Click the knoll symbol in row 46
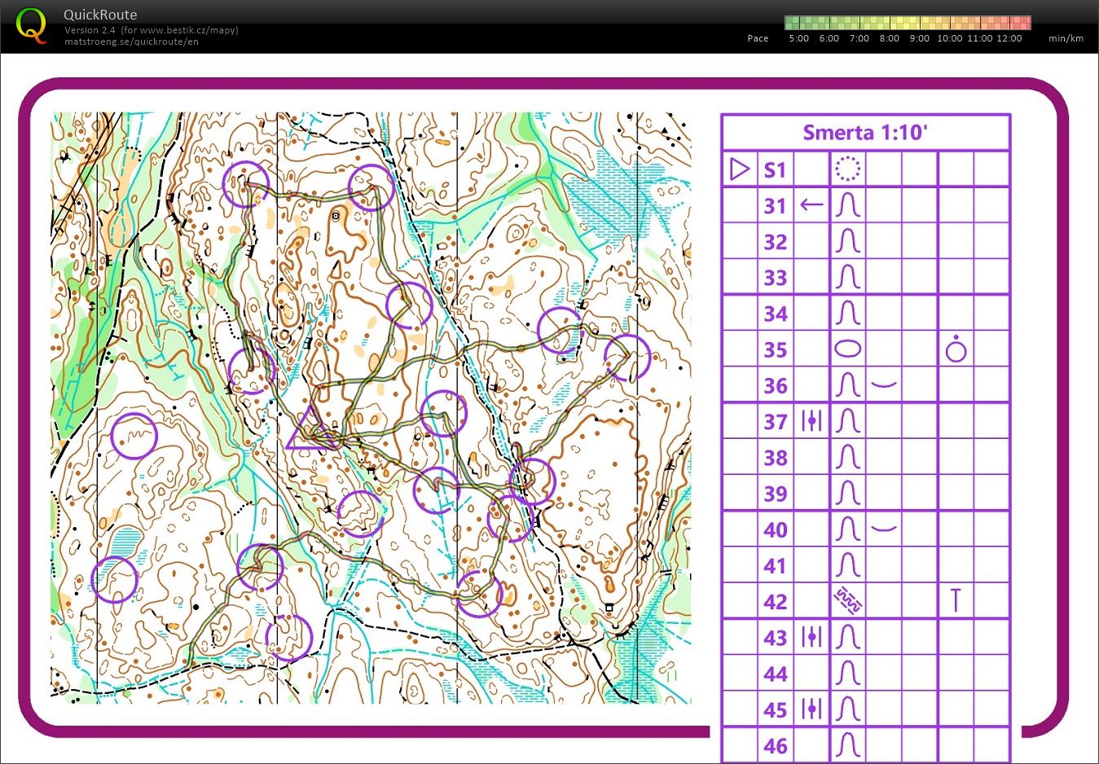 pyautogui.click(x=847, y=744)
